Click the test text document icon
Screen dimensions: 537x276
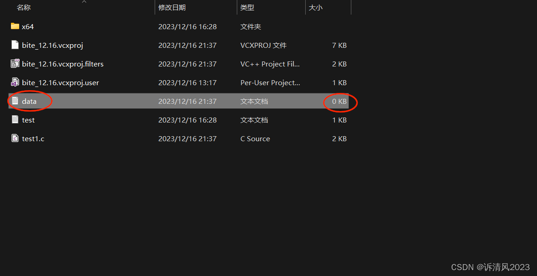(15, 120)
